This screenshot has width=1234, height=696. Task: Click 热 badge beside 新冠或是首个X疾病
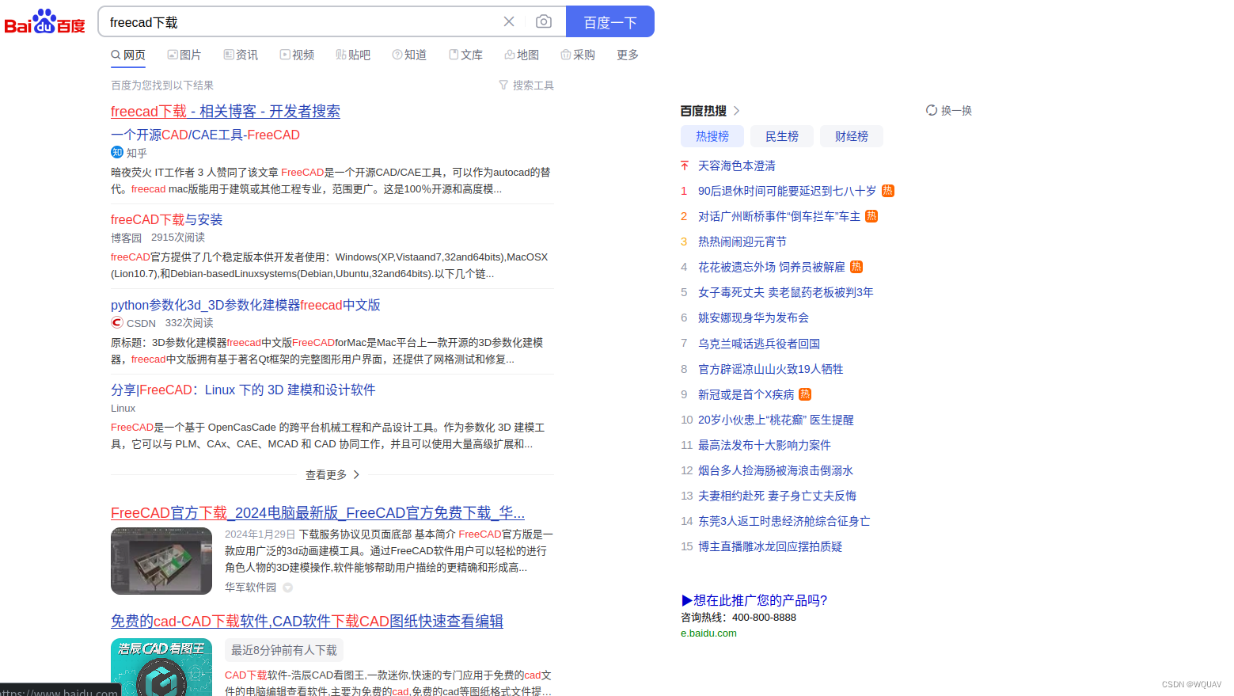click(x=805, y=394)
